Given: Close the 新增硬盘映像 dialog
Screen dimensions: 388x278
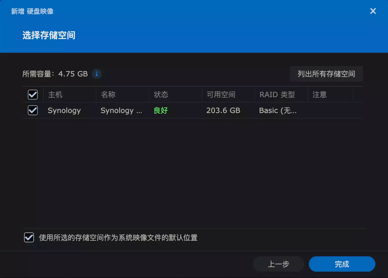Looking at the screenshot, I should [x=373, y=11].
